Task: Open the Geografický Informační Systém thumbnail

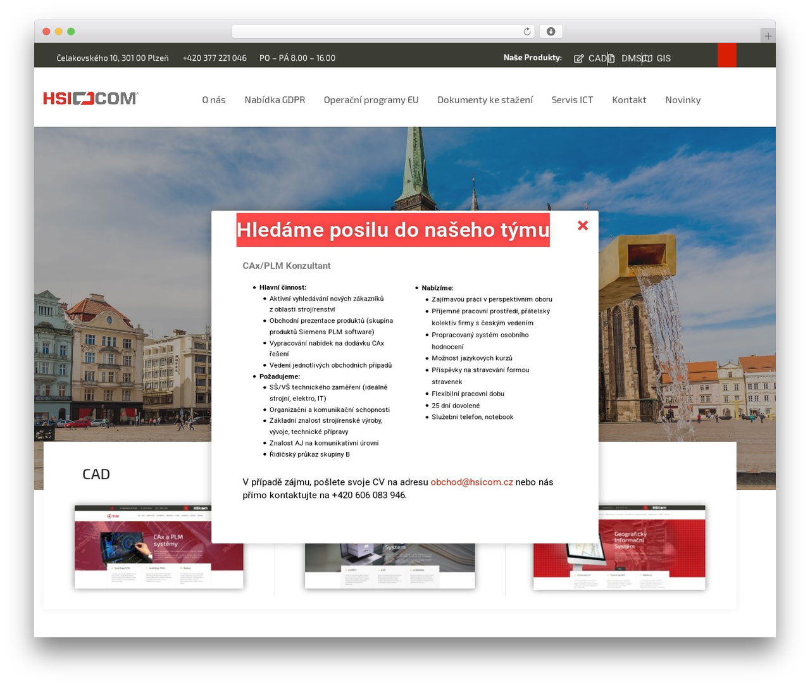Action: 619,547
